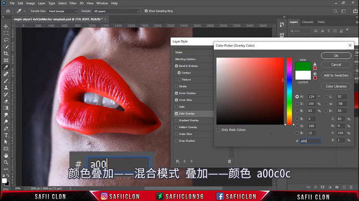Select the Zoom tool in toolbar

6,162
